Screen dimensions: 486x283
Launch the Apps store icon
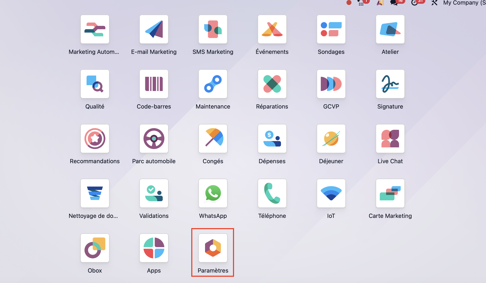(154, 248)
